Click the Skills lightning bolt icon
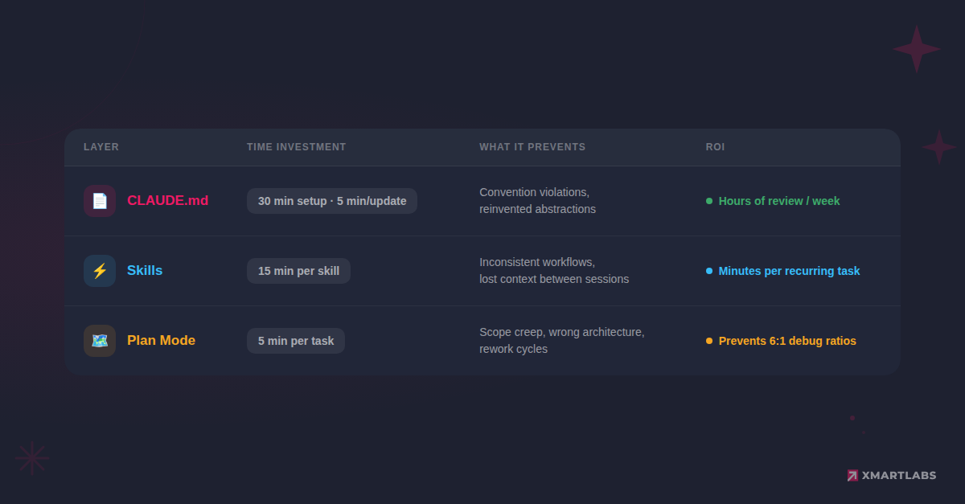This screenshot has height=504, width=965. click(x=100, y=271)
